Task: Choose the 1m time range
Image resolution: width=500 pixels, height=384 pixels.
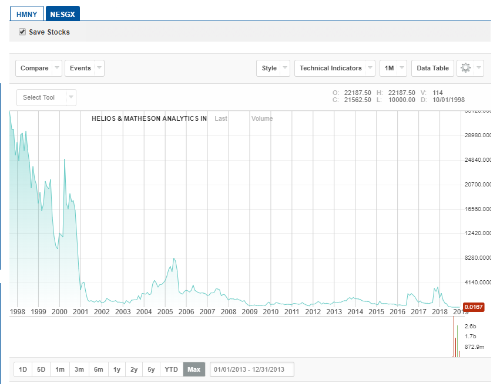Action: (x=60, y=369)
